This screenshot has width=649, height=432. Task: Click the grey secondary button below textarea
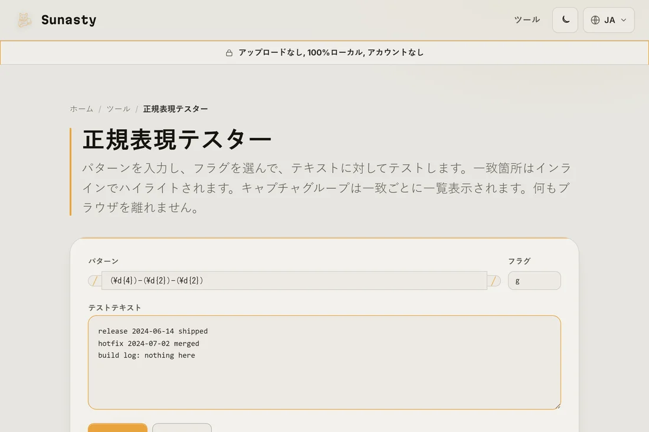(182, 427)
